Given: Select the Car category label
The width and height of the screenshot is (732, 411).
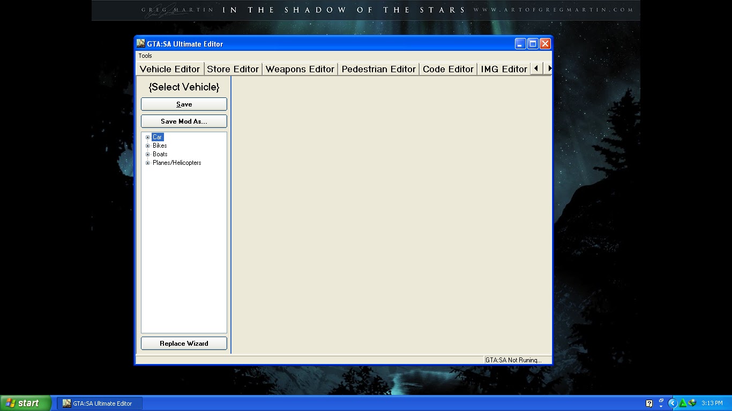Looking at the screenshot, I should point(157,137).
